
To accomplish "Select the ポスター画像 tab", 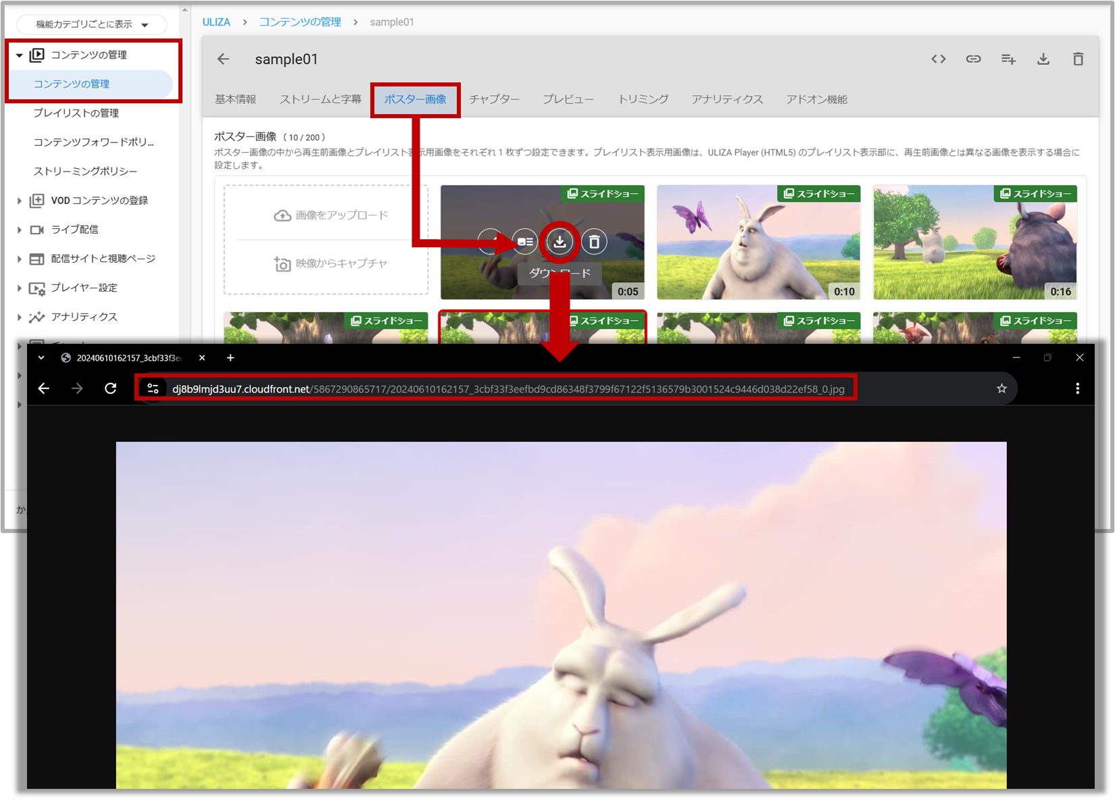I will [415, 99].
